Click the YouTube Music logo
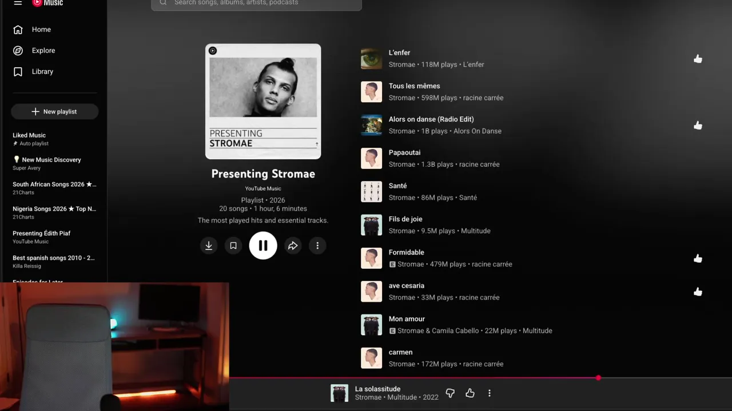The height and width of the screenshot is (411, 732). coord(47,3)
